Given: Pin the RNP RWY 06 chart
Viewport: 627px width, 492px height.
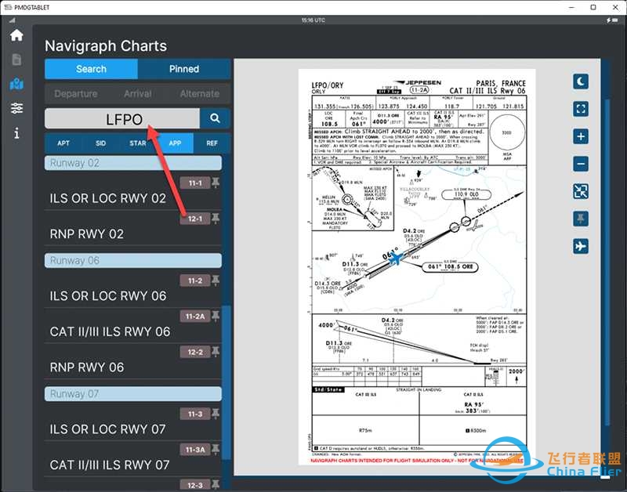Looking at the screenshot, I should pos(216,352).
